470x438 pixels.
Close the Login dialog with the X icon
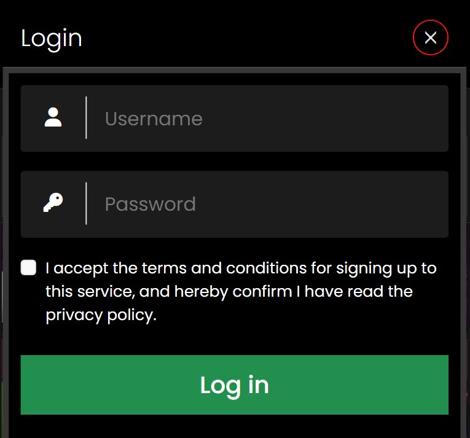tap(431, 37)
